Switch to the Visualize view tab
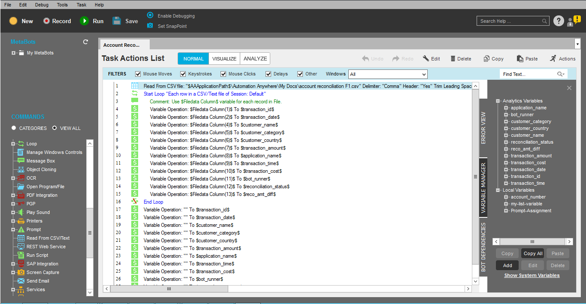The height and width of the screenshot is (304, 586). (x=224, y=59)
